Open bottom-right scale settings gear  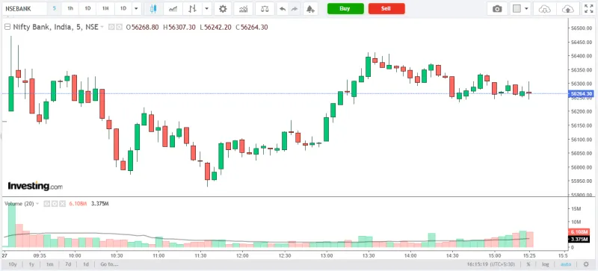(586, 264)
